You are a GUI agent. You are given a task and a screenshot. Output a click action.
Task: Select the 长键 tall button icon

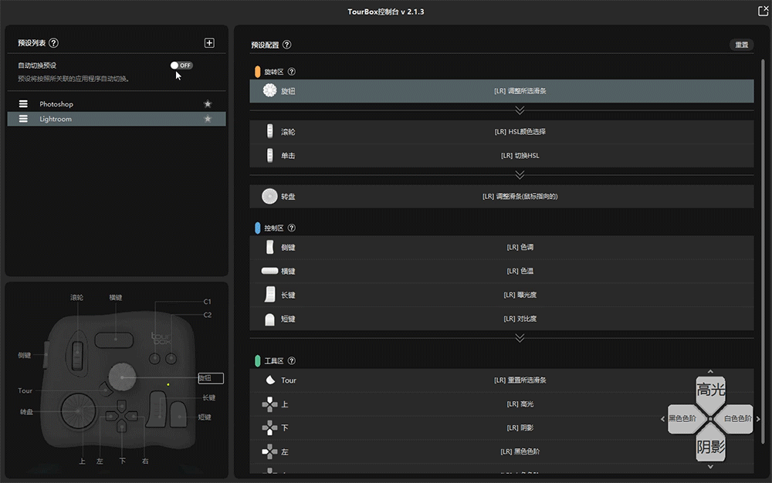pos(269,295)
